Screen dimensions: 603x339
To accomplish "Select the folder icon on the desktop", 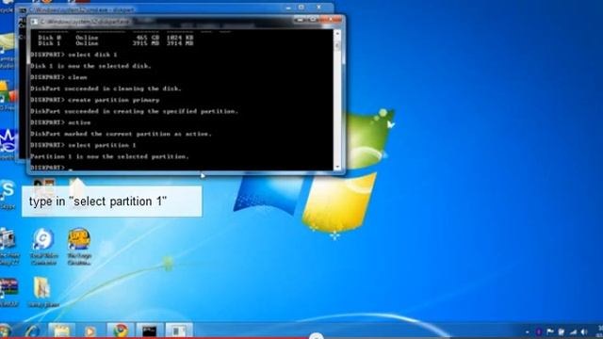I will pos(43,292).
